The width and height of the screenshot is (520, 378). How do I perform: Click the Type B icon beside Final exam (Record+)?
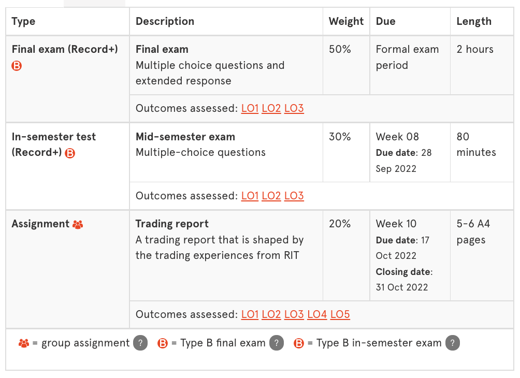[16, 66]
